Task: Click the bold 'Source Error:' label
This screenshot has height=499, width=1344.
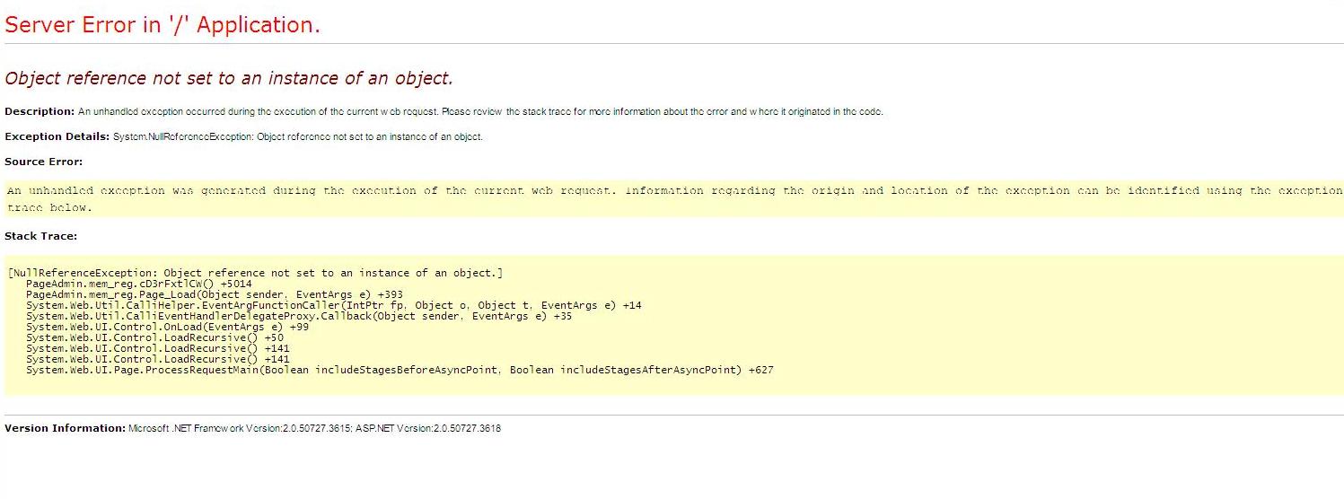Action: pos(43,162)
